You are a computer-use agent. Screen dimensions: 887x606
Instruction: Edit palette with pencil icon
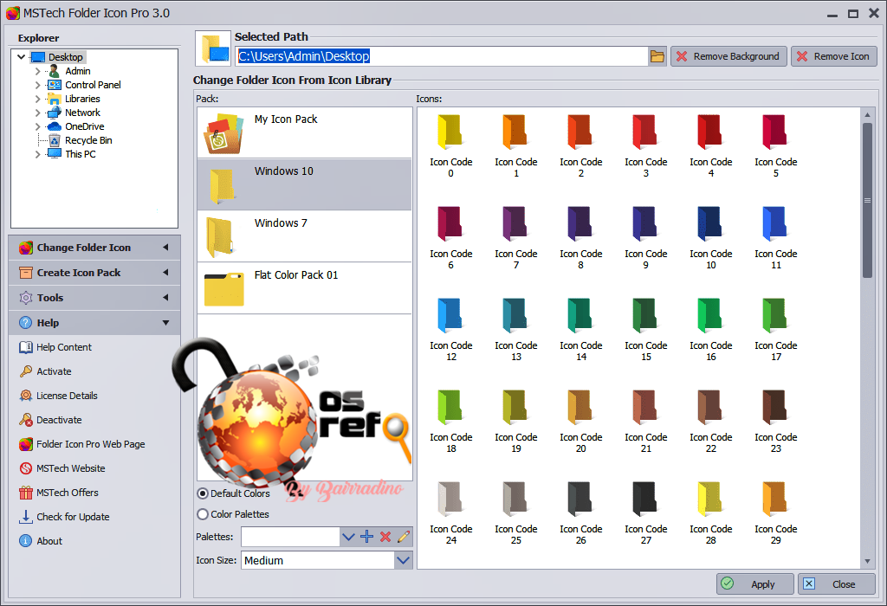point(404,537)
